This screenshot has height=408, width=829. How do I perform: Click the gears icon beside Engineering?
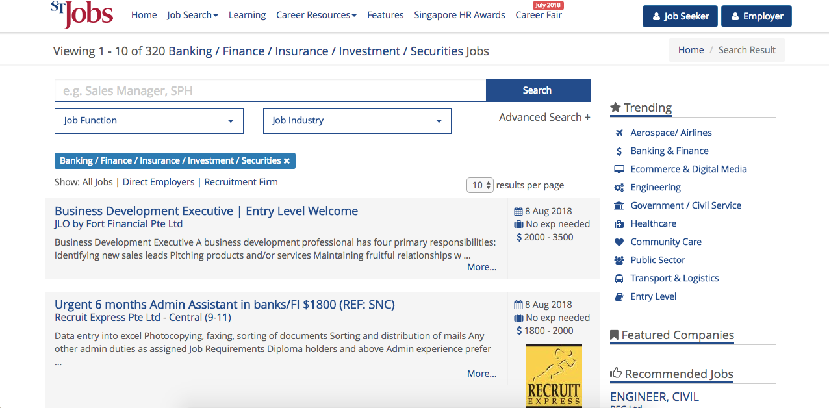(619, 187)
